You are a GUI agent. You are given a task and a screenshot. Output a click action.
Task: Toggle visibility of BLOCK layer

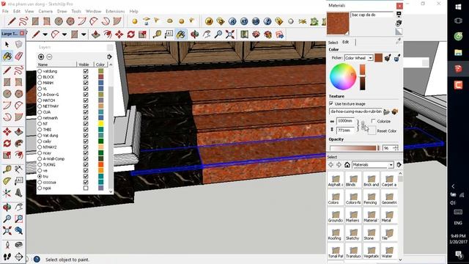[86, 77]
